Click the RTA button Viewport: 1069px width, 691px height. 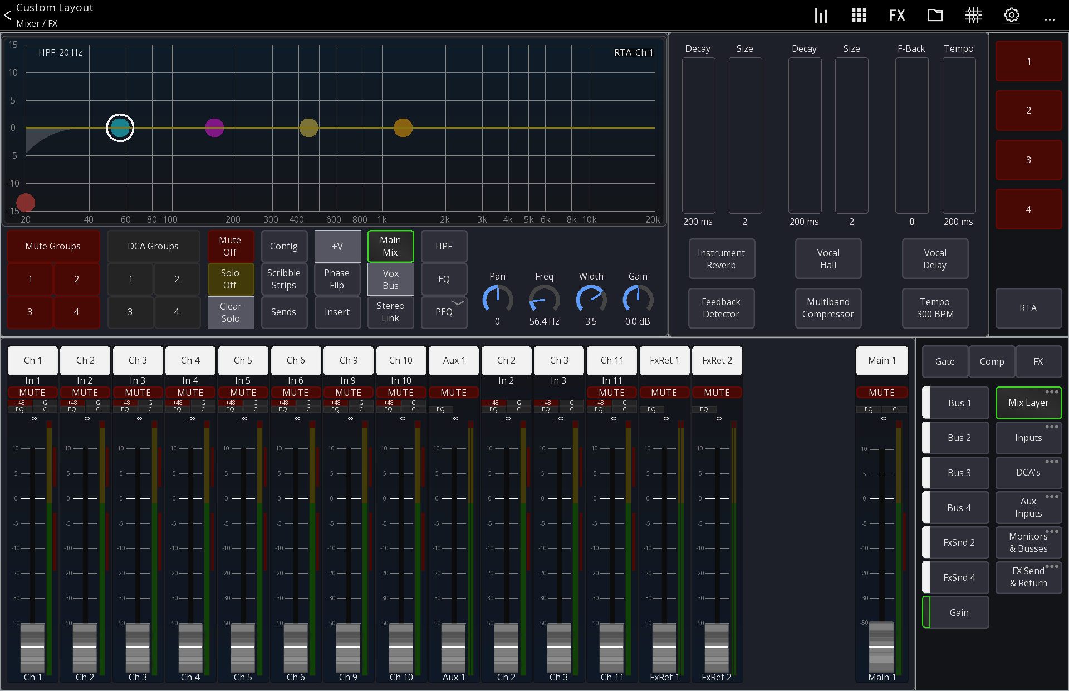1028,308
